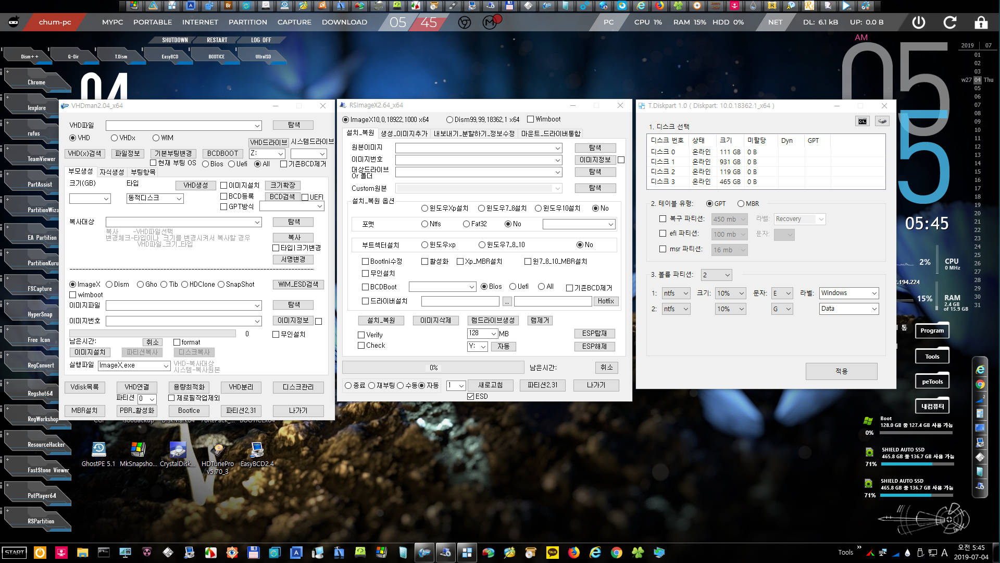The image size is (1000, 563).
Task: Open EasyBCD2.4 desktop shortcut
Action: [x=257, y=454]
